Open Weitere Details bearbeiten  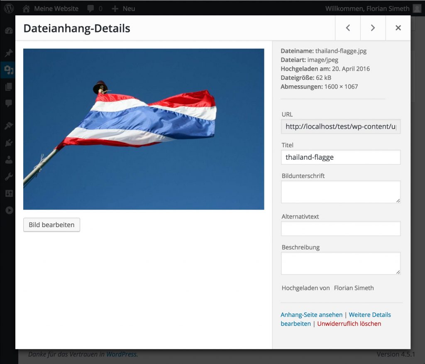pos(369,314)
